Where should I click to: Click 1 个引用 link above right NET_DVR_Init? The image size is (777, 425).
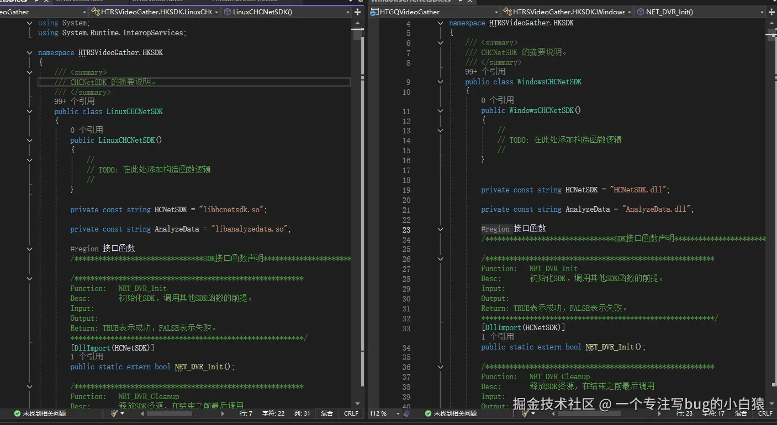(x=497, y=337)
